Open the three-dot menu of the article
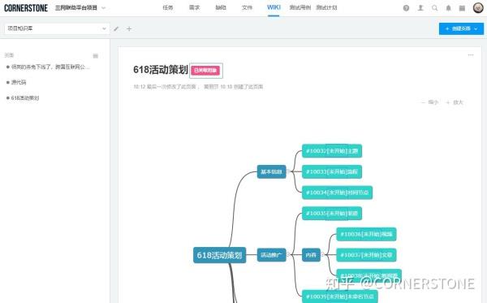The height and width of the screenshot is (303, 487). tap(471, 55)
